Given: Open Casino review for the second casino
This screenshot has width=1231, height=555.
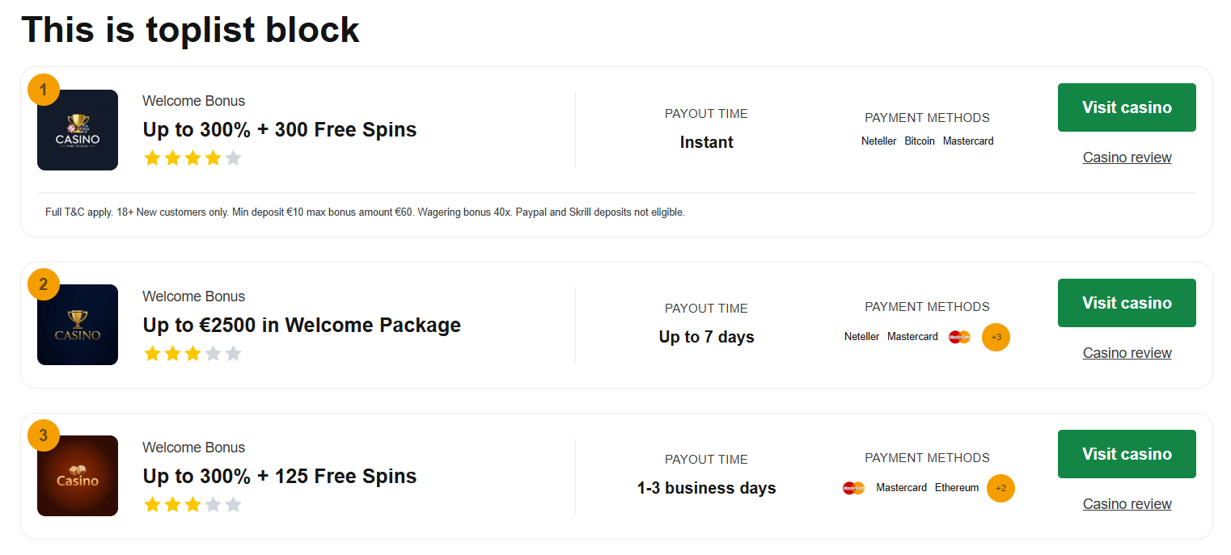Looking at the screenshot, I should [x=1127, y=353].
